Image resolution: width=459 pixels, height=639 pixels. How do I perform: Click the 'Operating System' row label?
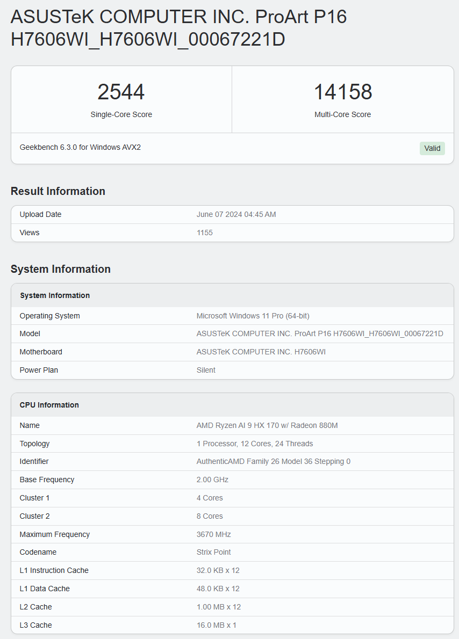pos(50,316)
